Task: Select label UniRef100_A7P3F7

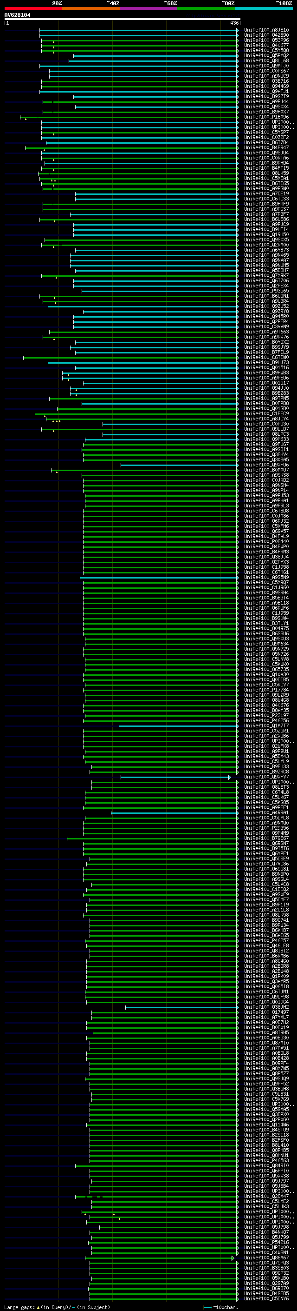Action: (x=266, y=214)
